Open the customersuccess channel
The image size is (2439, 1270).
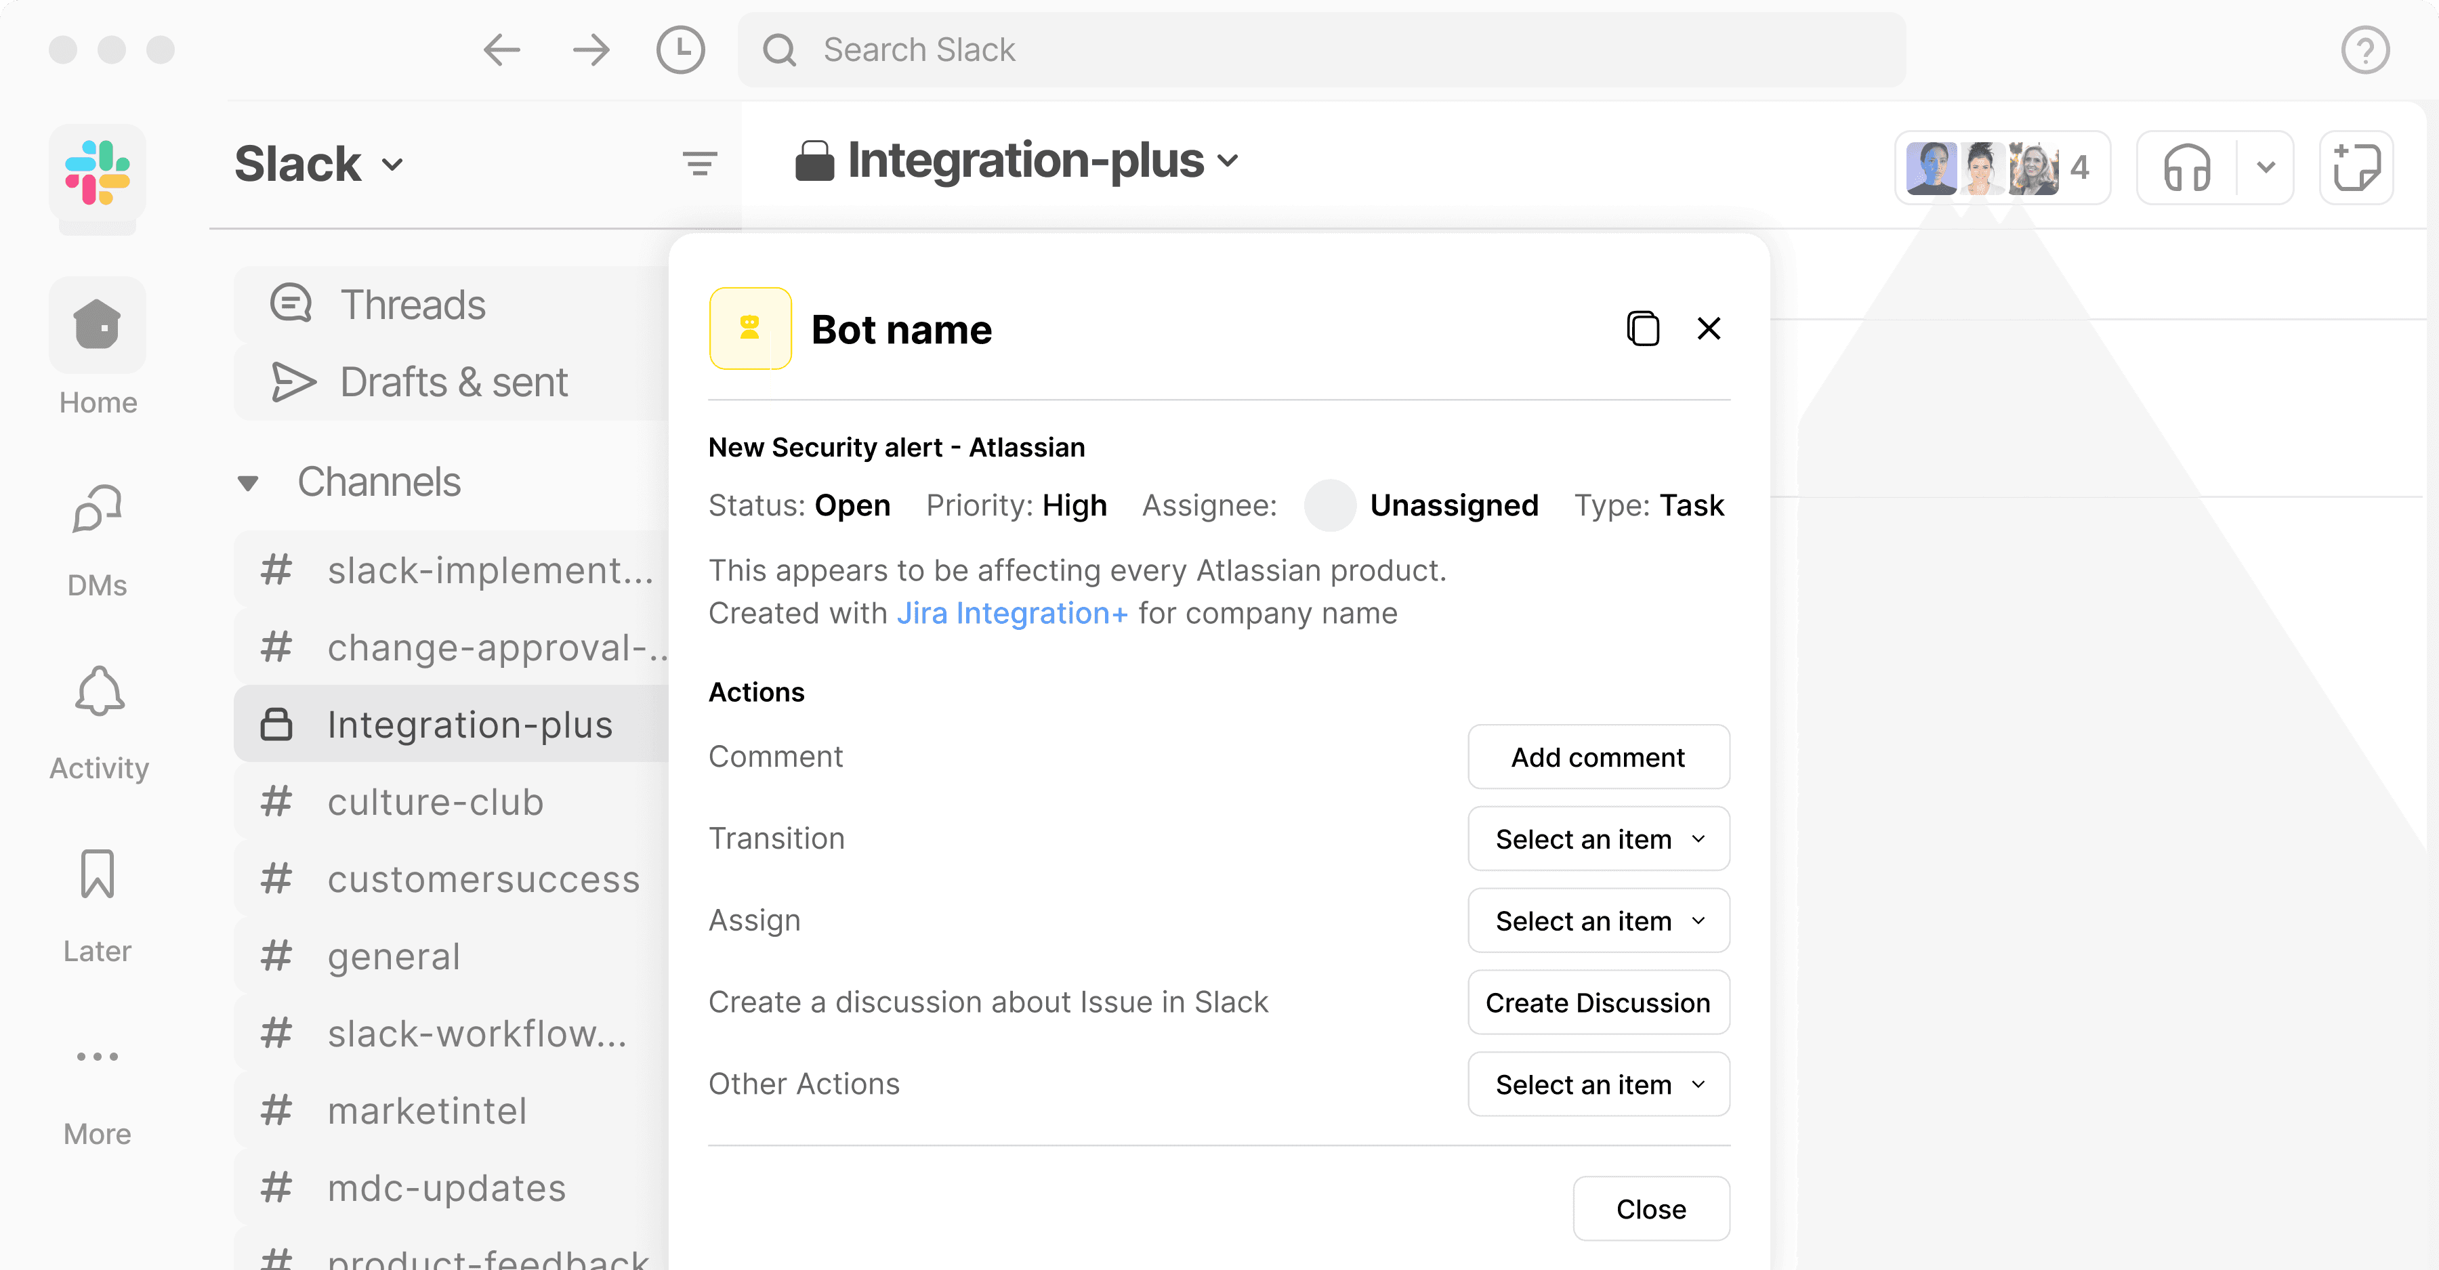(x=451, y=879)
